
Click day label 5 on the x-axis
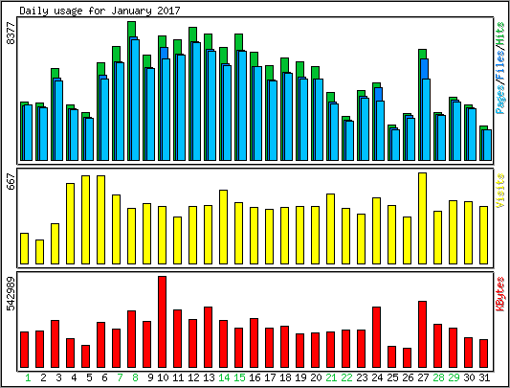[x=89, y=377]
